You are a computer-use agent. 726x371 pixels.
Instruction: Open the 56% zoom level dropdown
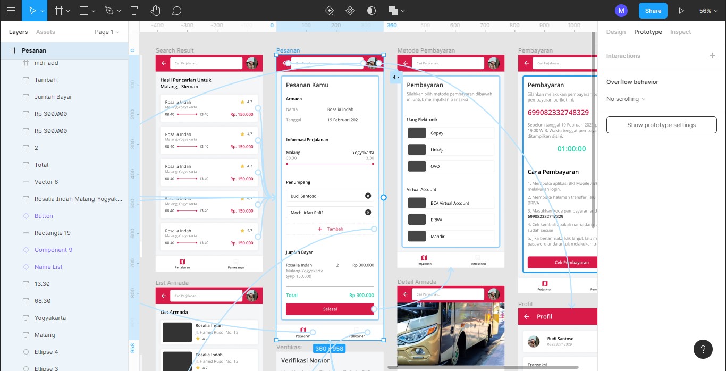(708, 11)
